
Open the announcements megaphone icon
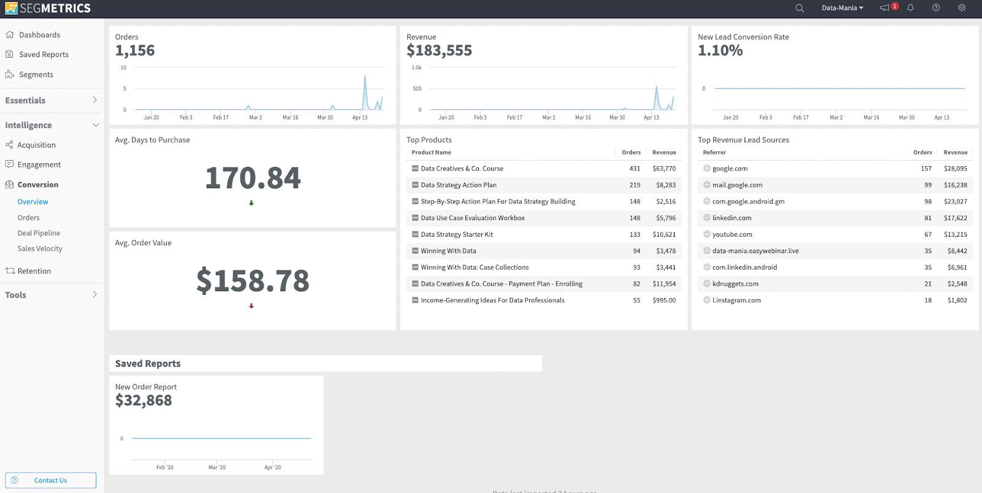pyautogui.click(x=884, y=8)
